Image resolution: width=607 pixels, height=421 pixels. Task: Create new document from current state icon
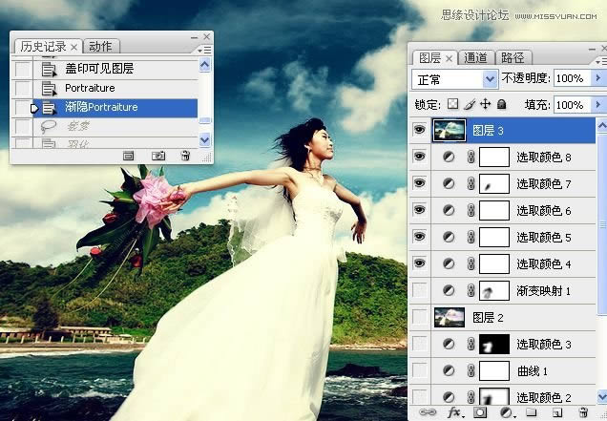tap(129, 156)
